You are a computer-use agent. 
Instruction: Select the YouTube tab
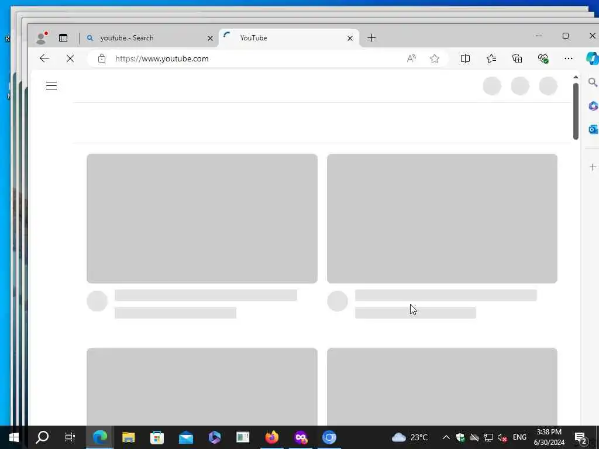tap(289, 38)
